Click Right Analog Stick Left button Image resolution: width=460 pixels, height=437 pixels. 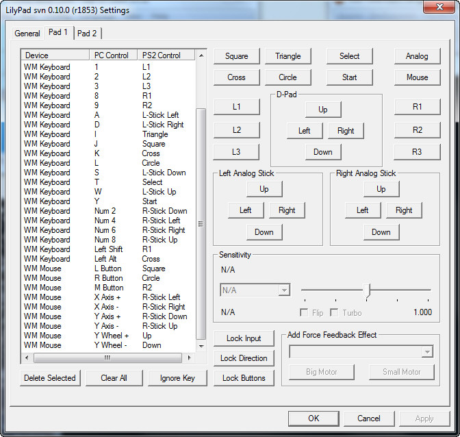[x=363, y=210]
